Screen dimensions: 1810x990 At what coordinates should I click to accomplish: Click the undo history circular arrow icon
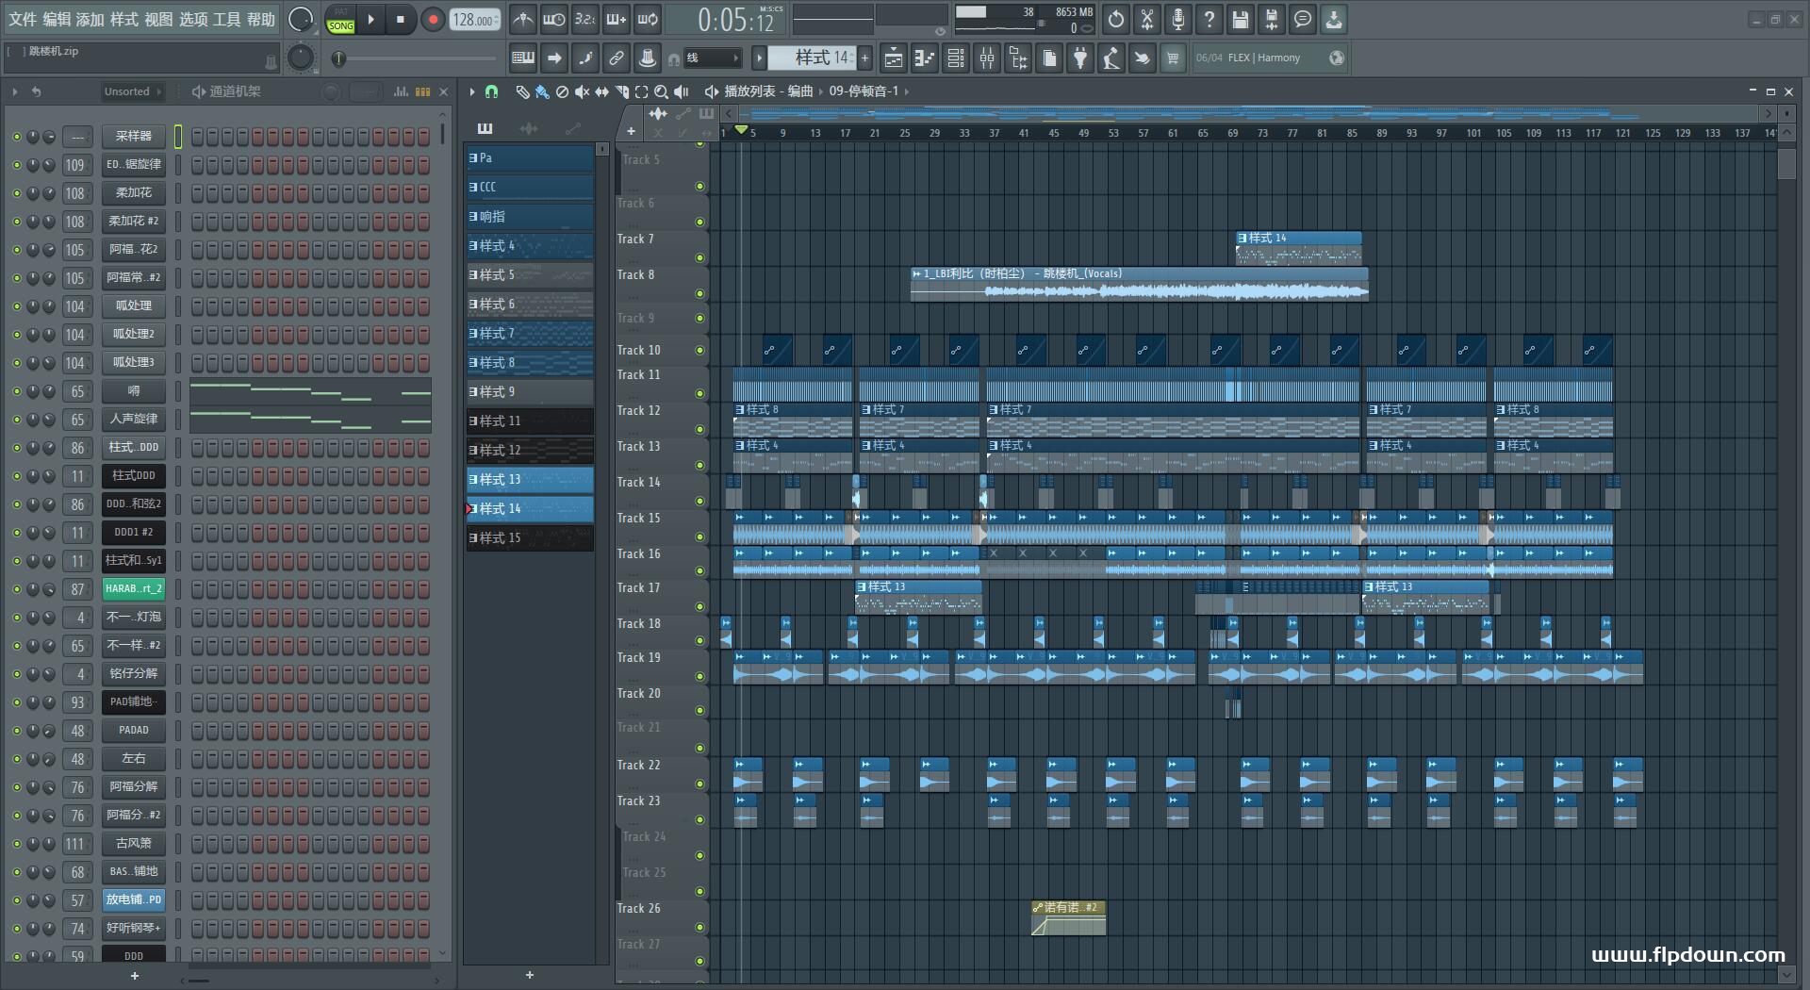tap(1115, 19)
